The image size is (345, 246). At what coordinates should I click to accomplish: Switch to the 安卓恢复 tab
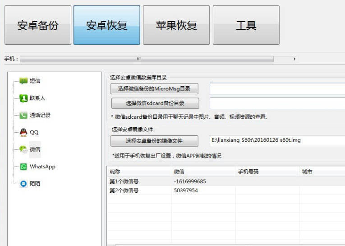coord(107,25)
